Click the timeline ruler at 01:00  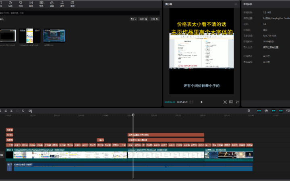point(154,115)
